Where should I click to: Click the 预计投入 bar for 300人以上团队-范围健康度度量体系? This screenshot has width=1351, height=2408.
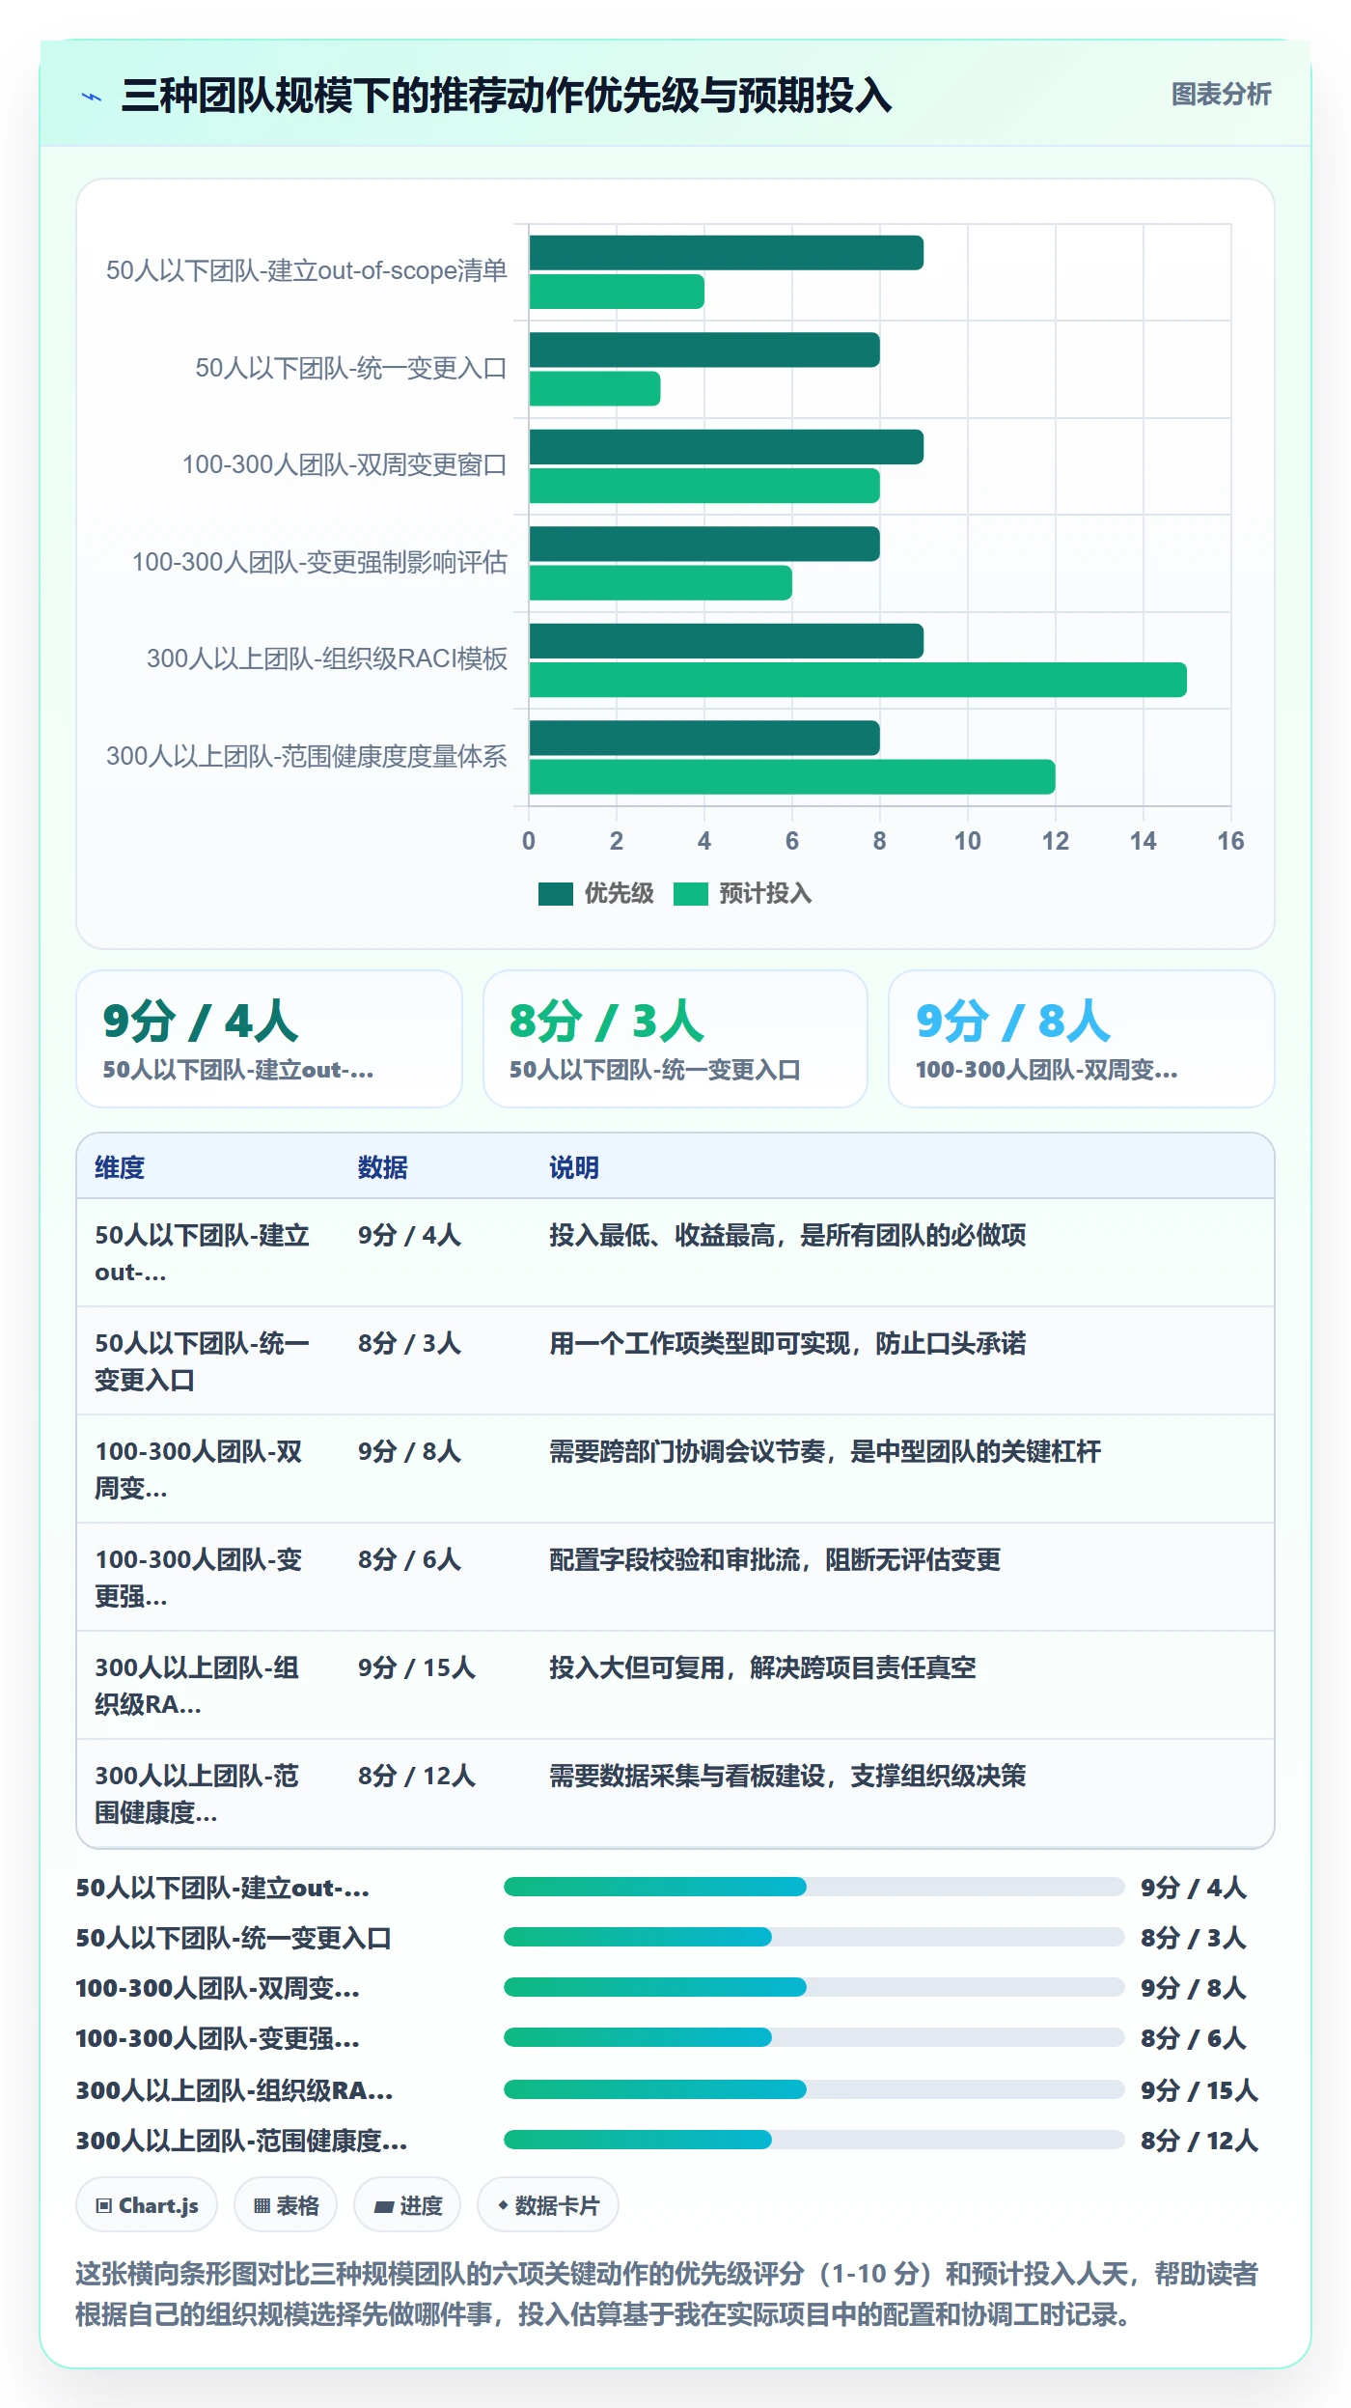click(x=792, y=776)
